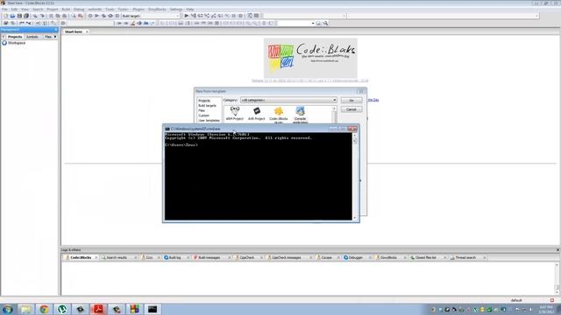This screenshot has width=561, height=315.
Task: Click Cancel in the template dialog
Action: point(352,109)
